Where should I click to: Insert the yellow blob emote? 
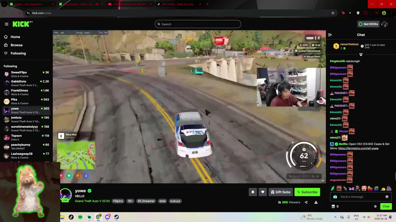tap(383, 188)
